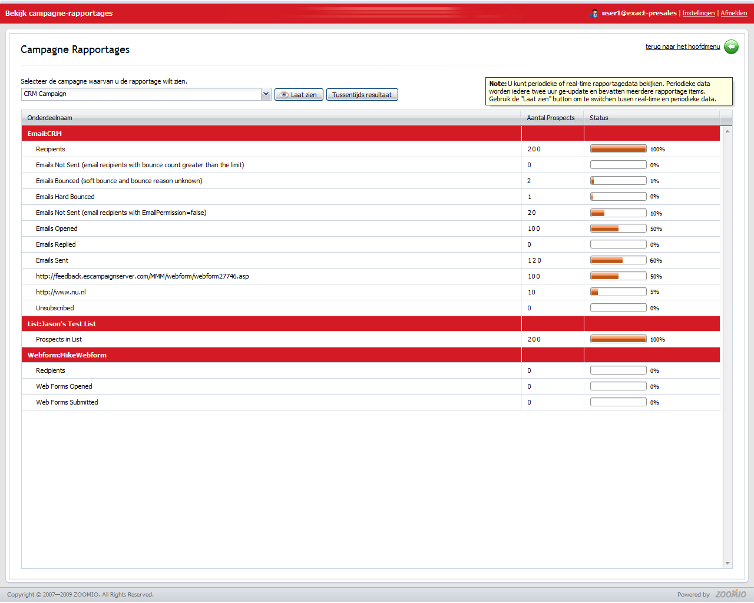Click Recipients row under Webform:MikeWebform
The height and width of the screenshot is (603, 754).
tap(371, 370)
